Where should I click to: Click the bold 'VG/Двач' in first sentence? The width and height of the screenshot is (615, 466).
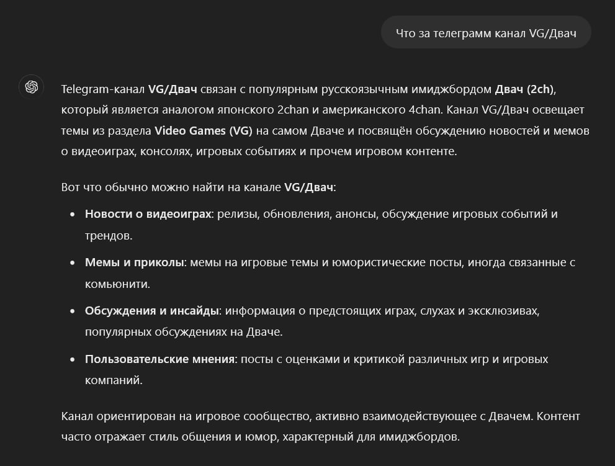click(x=172, y=89)
